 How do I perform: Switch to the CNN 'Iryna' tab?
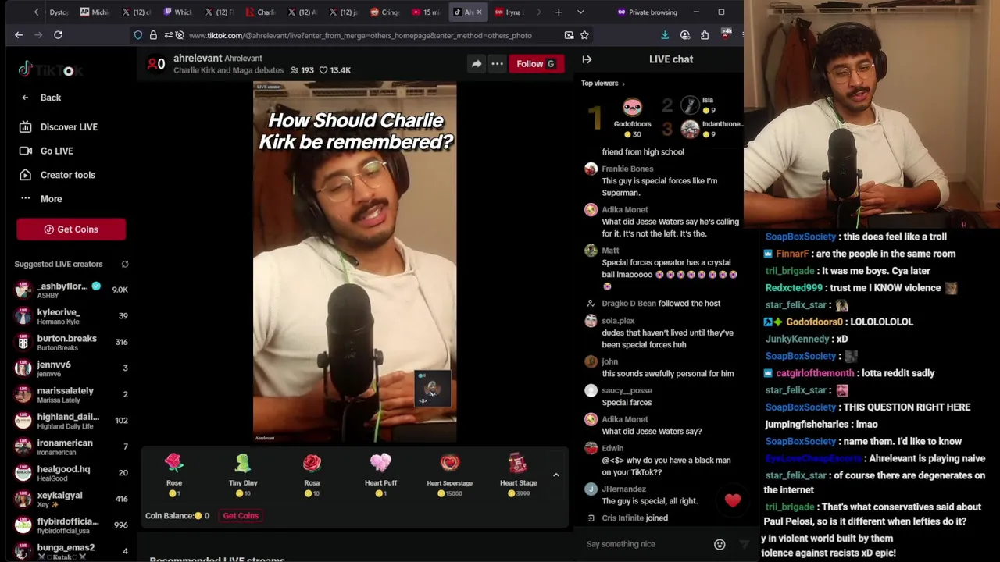[508, 12]
